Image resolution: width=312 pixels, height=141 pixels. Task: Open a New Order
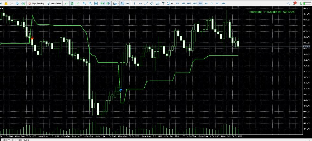[x=54, y=3]
